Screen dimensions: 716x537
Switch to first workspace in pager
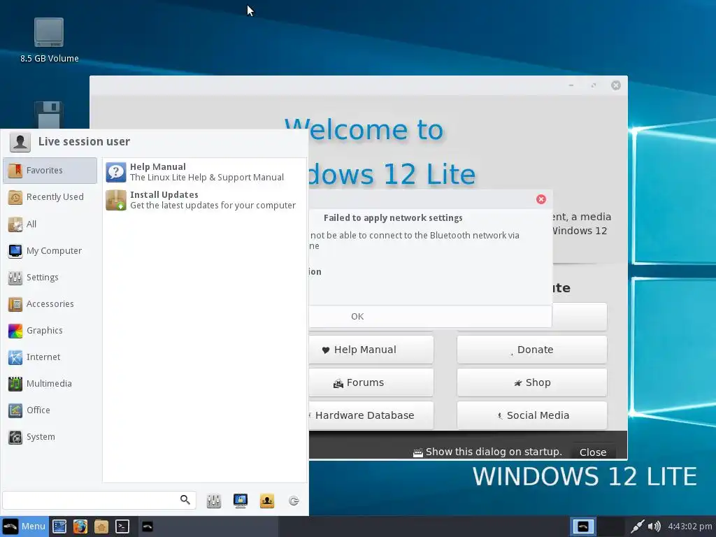pos(583,527)
